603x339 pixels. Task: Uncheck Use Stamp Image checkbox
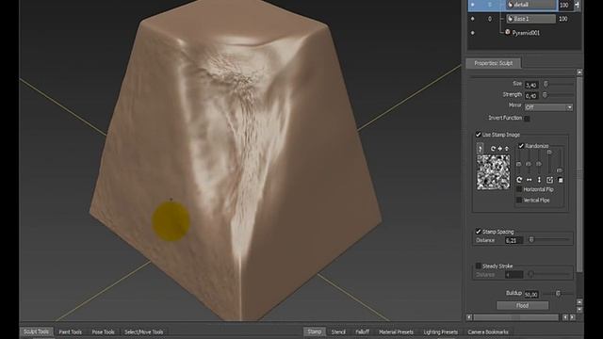point(479,134)
